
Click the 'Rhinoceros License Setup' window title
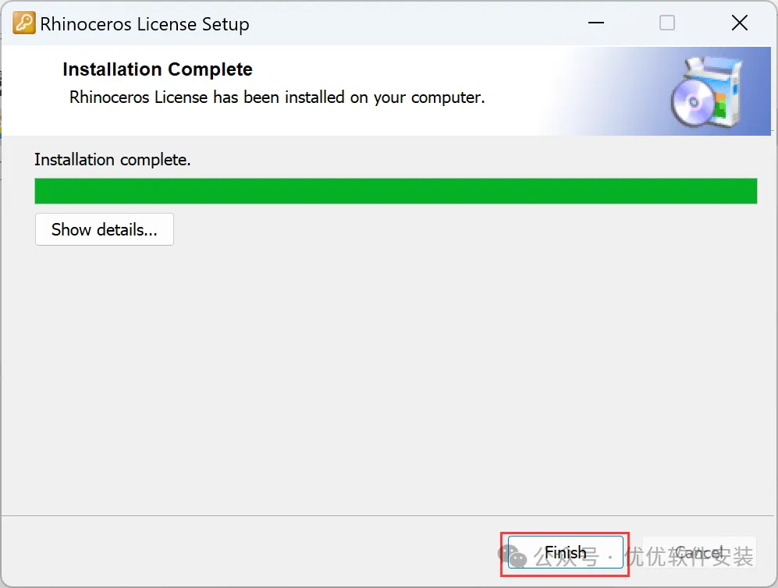(144, 24)
